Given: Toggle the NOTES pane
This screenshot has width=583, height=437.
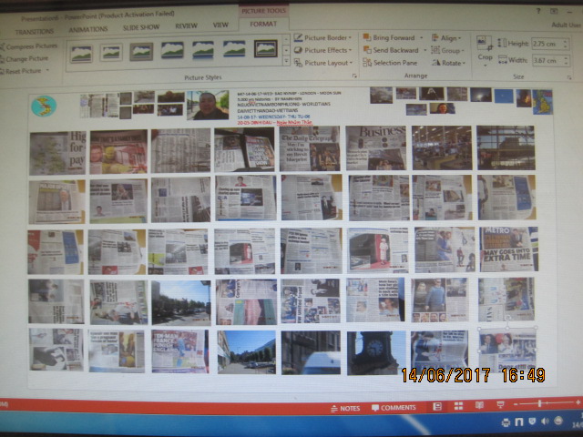Looking at the screenshot, I should [345, 409].
